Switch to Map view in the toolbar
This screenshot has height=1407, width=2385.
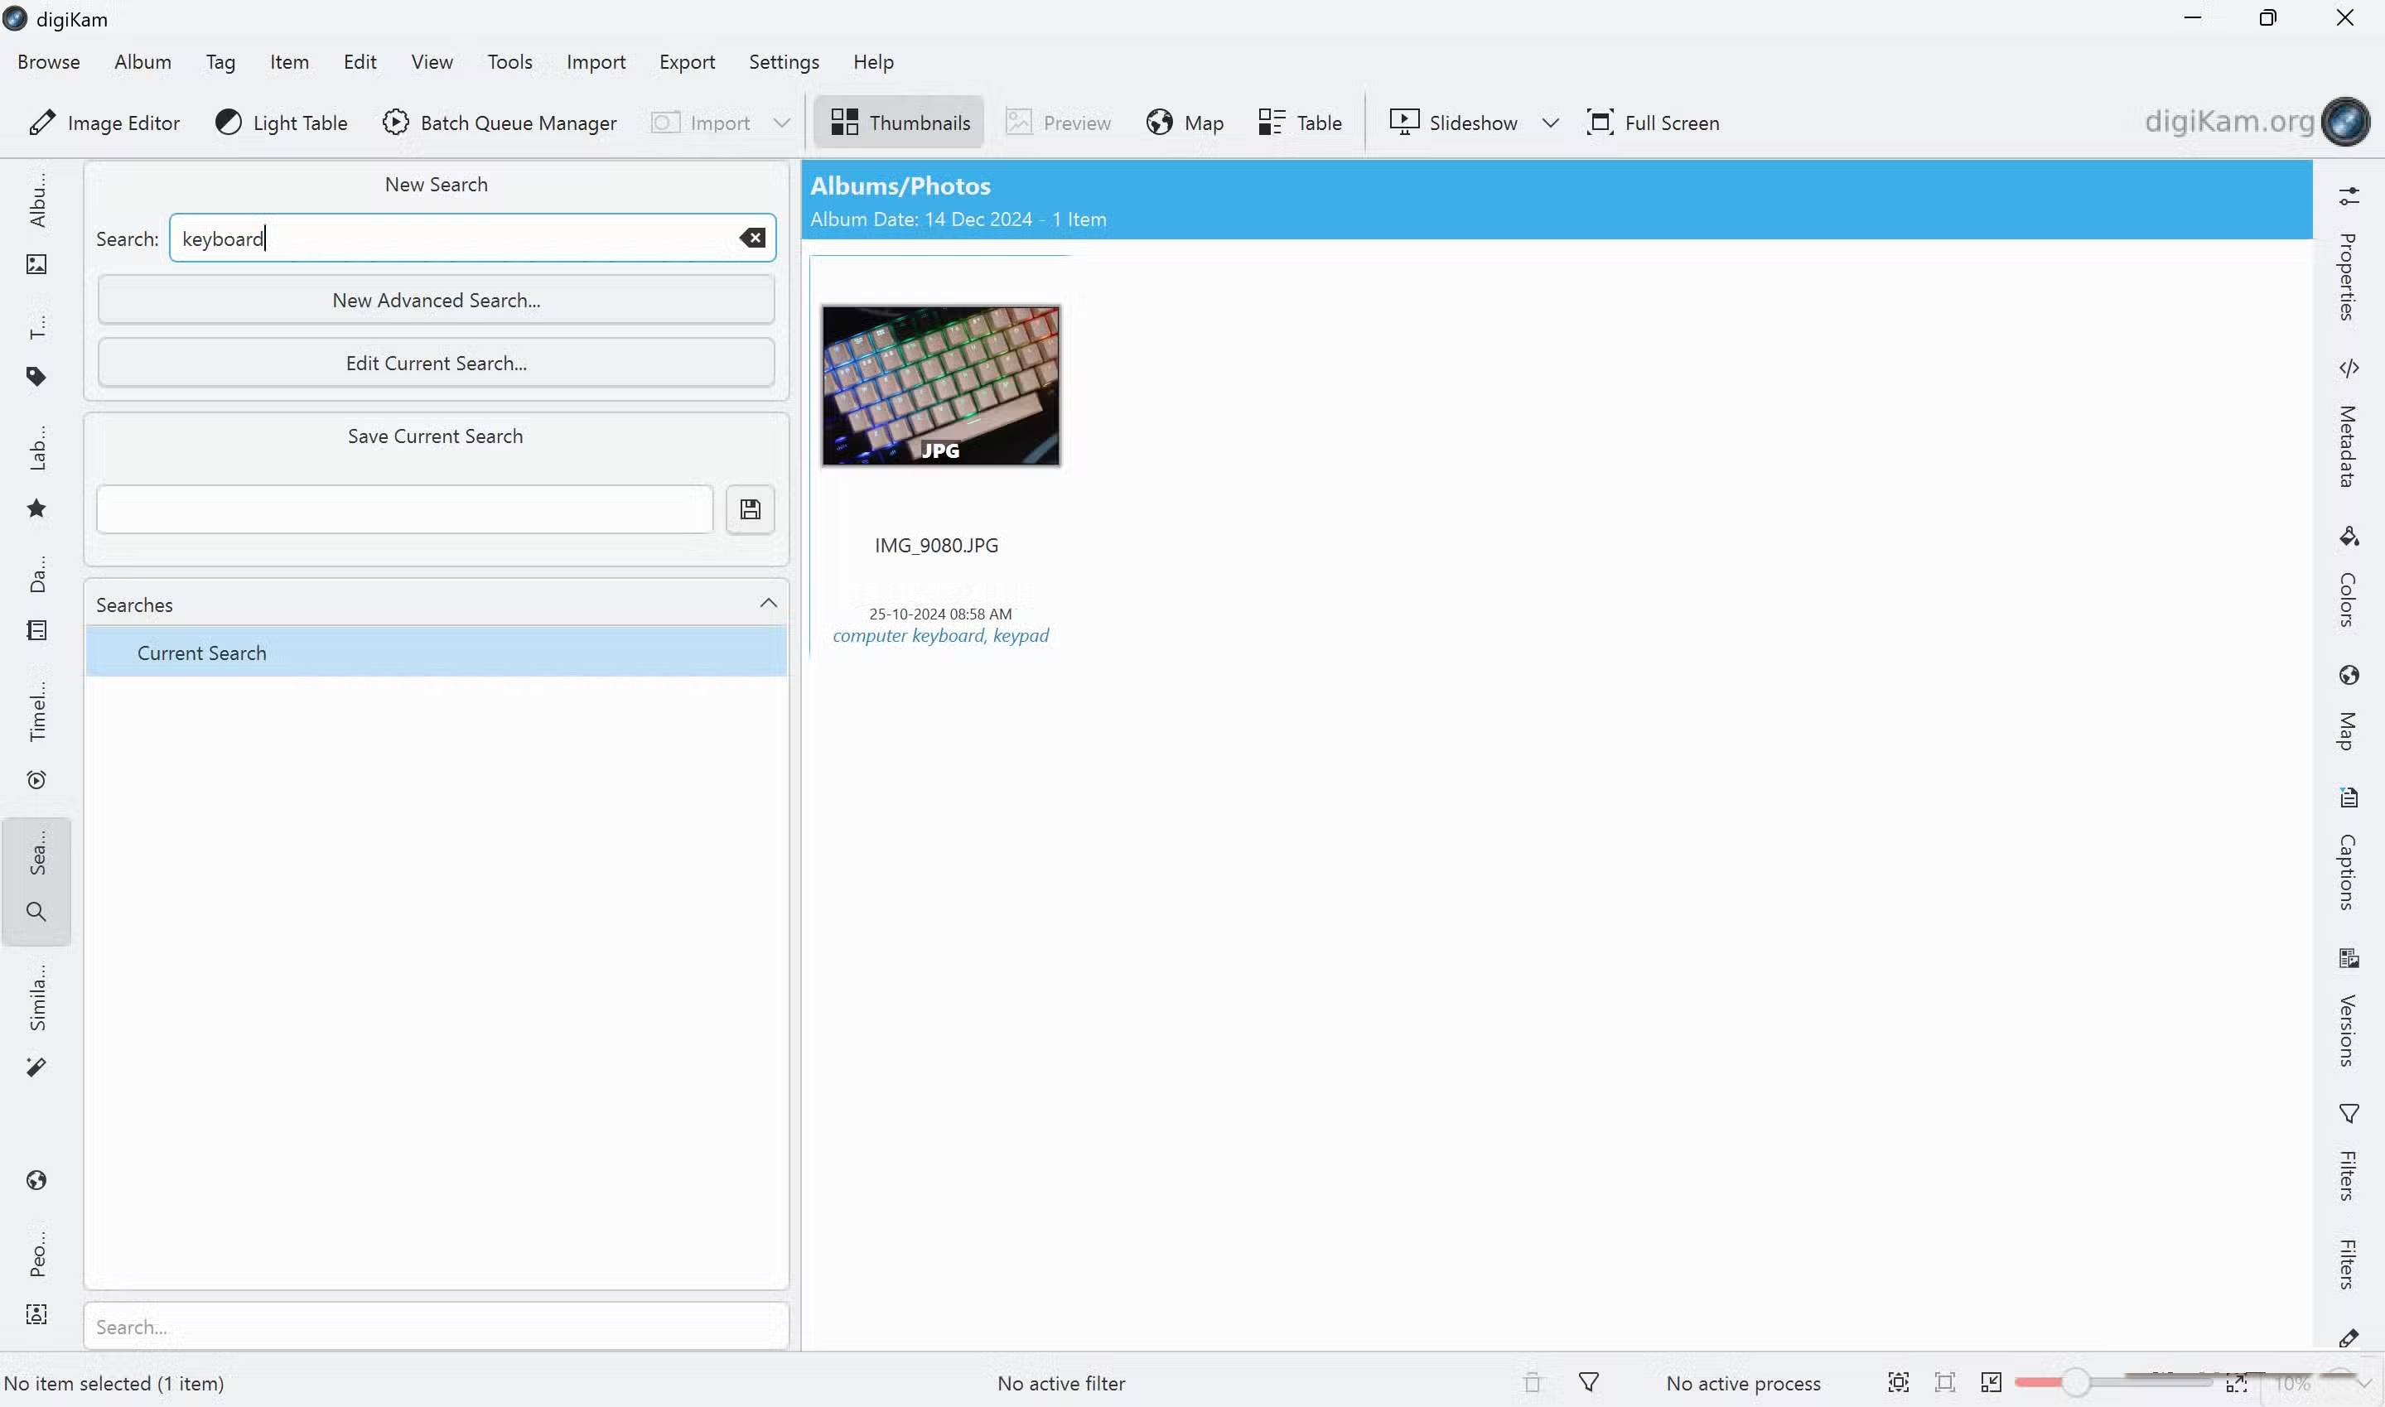[x=1184, y=123]
